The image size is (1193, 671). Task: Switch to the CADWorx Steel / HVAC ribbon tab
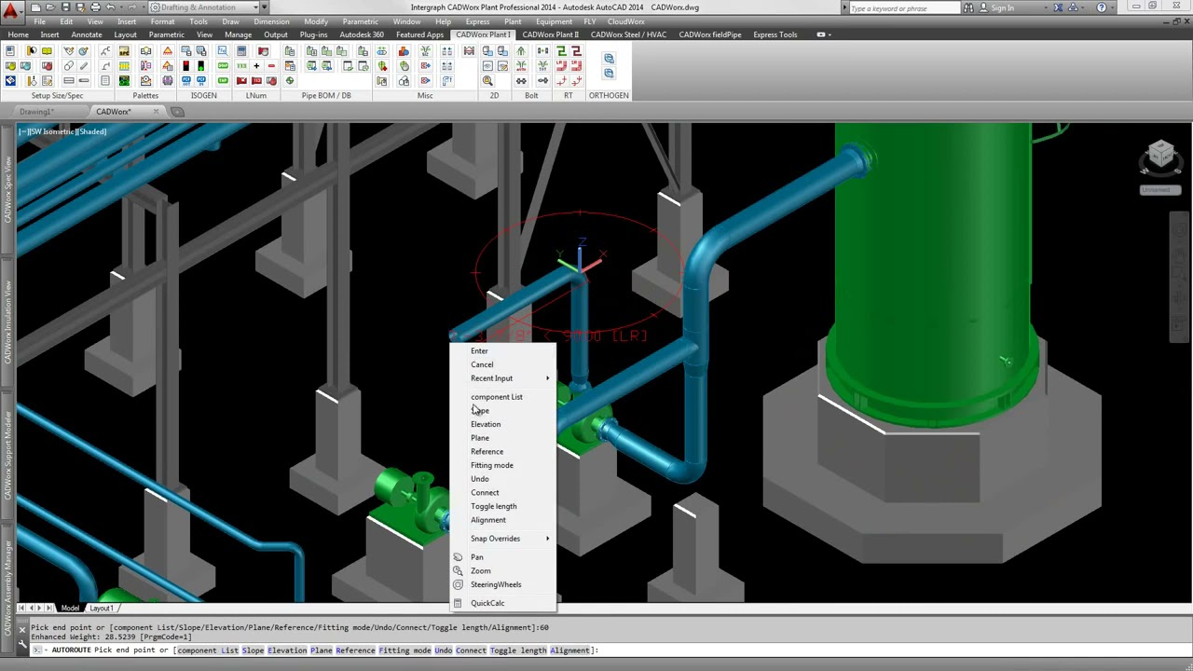628,34
